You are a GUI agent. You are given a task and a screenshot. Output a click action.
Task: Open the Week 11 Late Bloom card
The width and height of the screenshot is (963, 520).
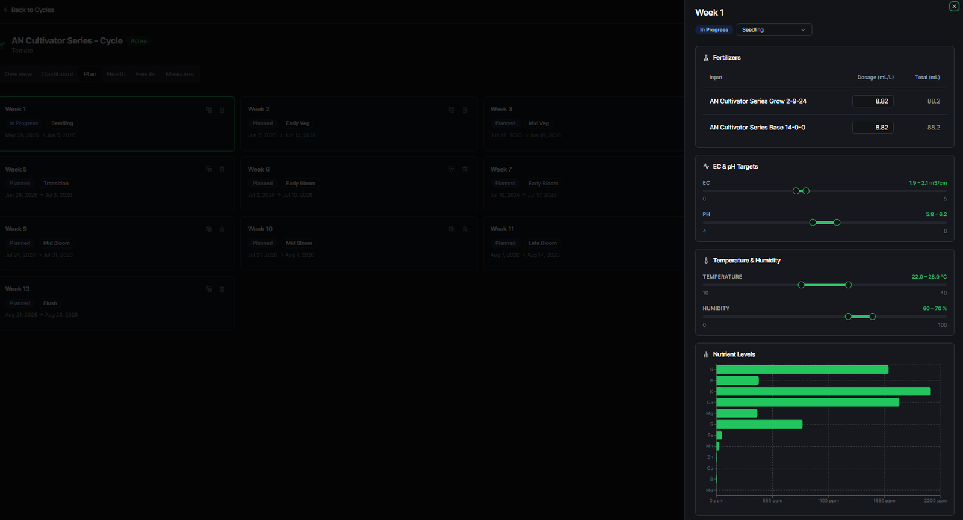pos(584,243)
